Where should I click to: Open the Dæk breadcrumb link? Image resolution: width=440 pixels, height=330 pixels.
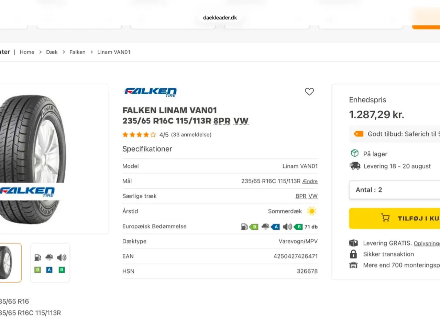[x=52, y=52]
